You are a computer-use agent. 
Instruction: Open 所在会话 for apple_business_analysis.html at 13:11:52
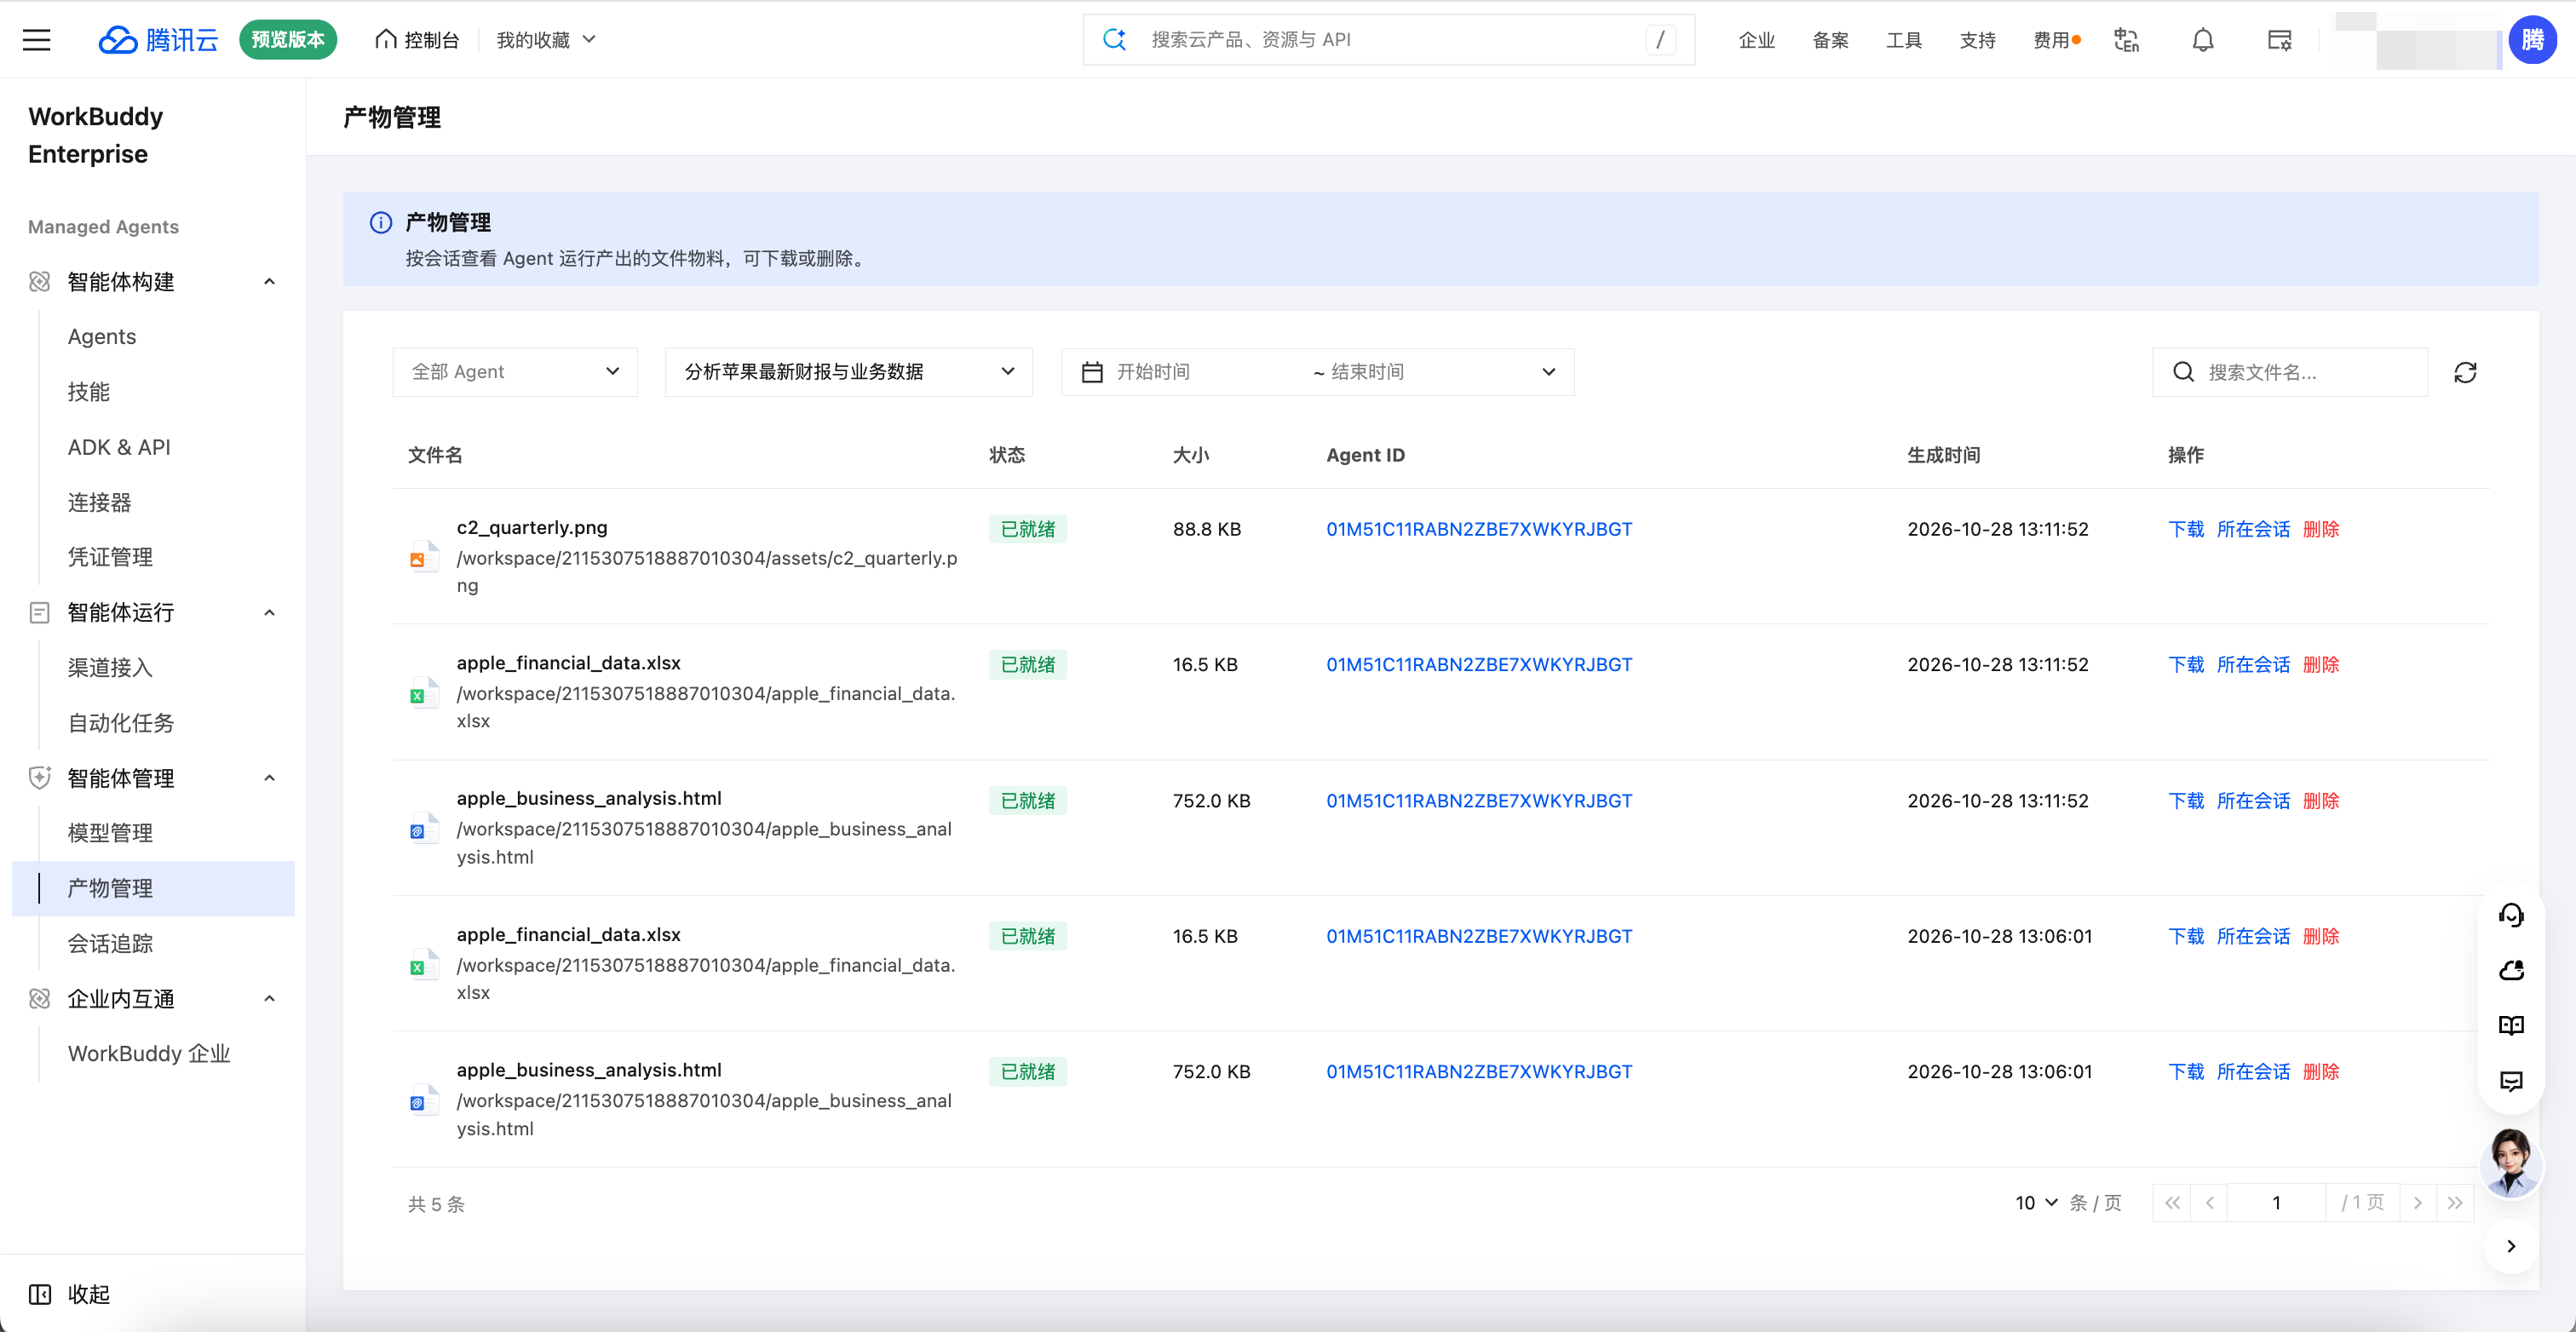[2253, 801]
